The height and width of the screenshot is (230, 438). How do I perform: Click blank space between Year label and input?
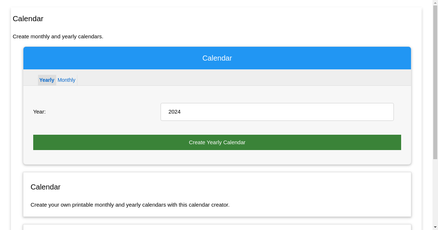(x=102, y=112)
